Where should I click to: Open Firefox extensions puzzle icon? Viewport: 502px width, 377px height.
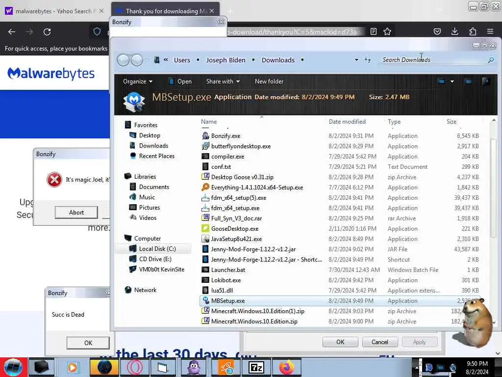[473, 31]
